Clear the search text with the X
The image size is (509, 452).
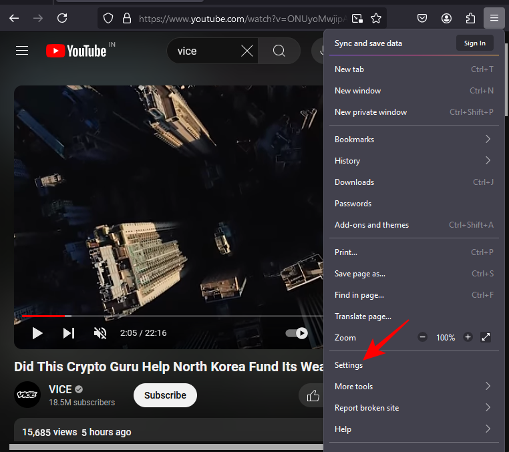click(247, 51)
